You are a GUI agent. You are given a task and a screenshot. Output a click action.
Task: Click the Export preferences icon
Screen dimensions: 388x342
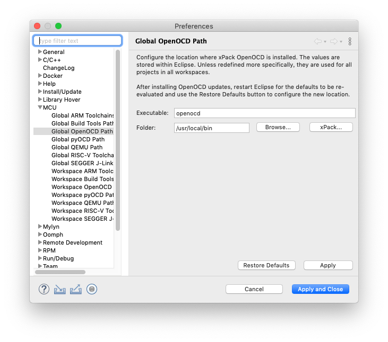pyautogui.click(x=76, y=289)
